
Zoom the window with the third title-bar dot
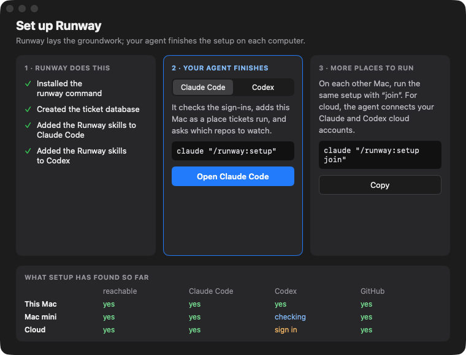(x=34, y=9)
